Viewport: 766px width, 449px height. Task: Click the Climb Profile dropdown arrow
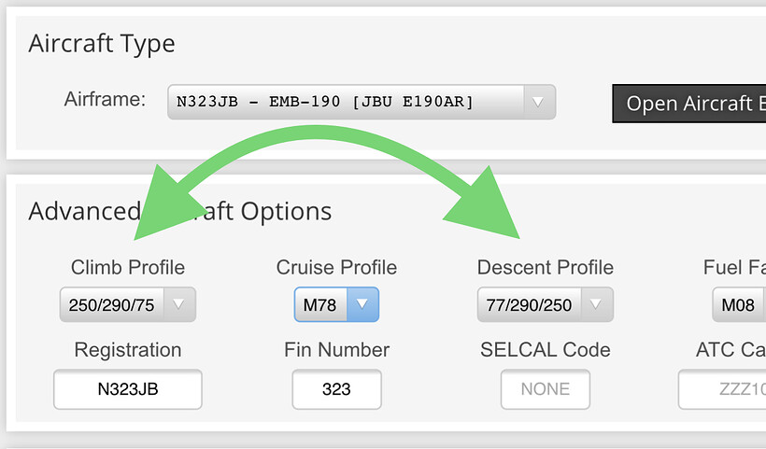[x=180, y=304]
